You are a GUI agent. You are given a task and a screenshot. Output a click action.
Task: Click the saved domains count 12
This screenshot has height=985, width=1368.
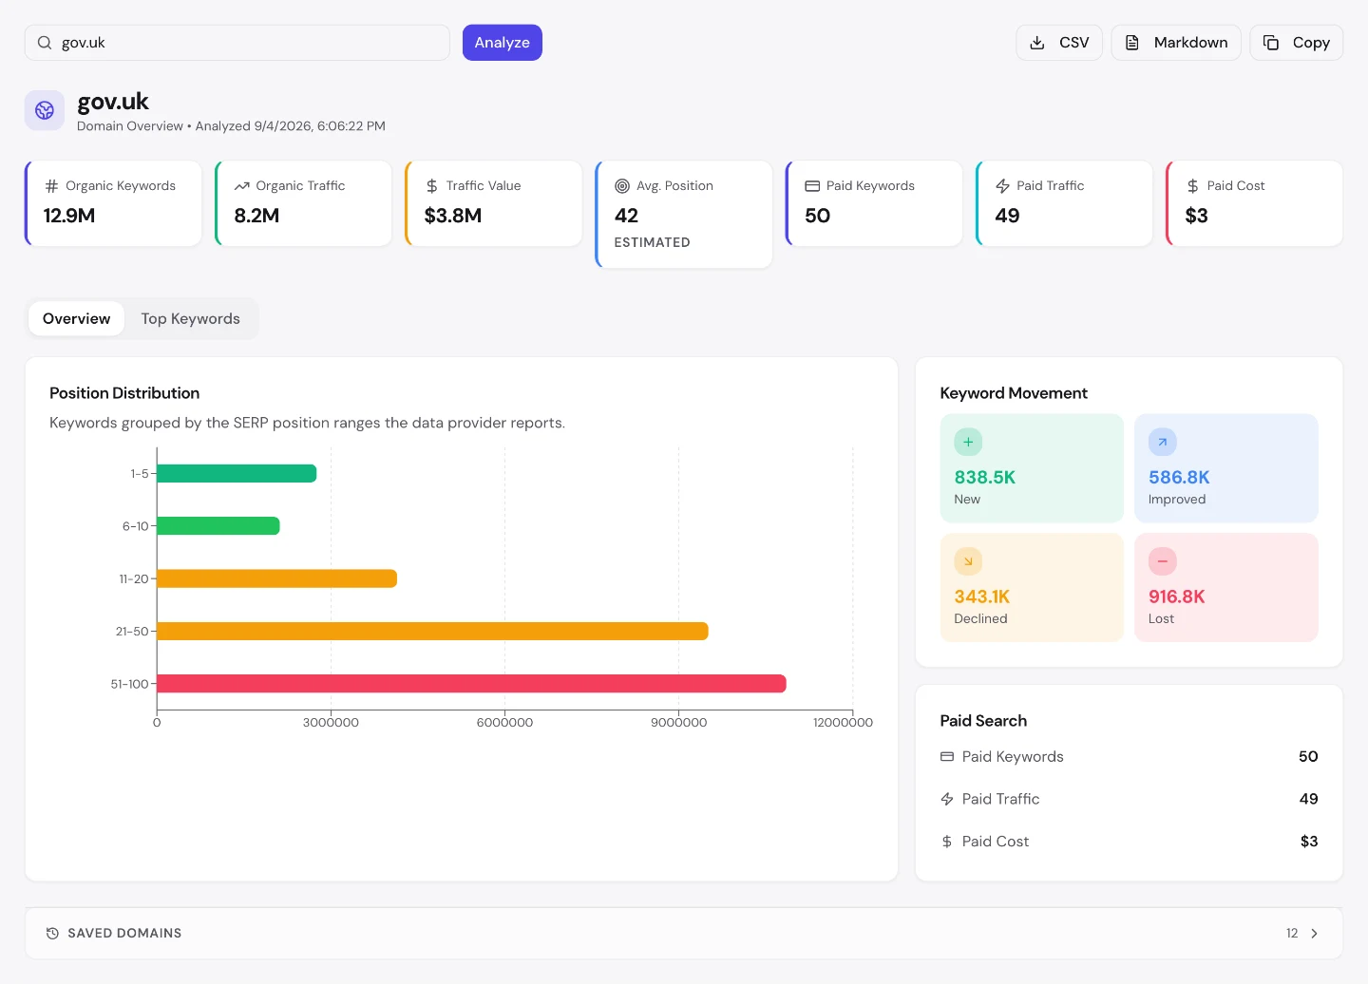click(x=1292, y=934)
